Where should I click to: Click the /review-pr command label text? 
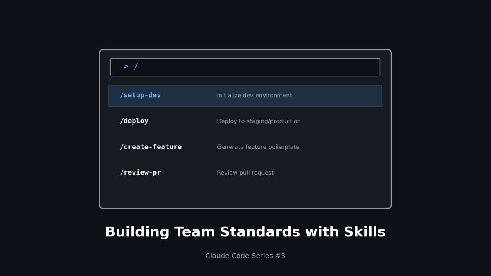(140, 172)
